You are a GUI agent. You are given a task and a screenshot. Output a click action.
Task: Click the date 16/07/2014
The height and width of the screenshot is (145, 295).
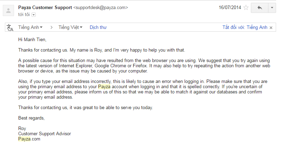[x=230, y=7]
